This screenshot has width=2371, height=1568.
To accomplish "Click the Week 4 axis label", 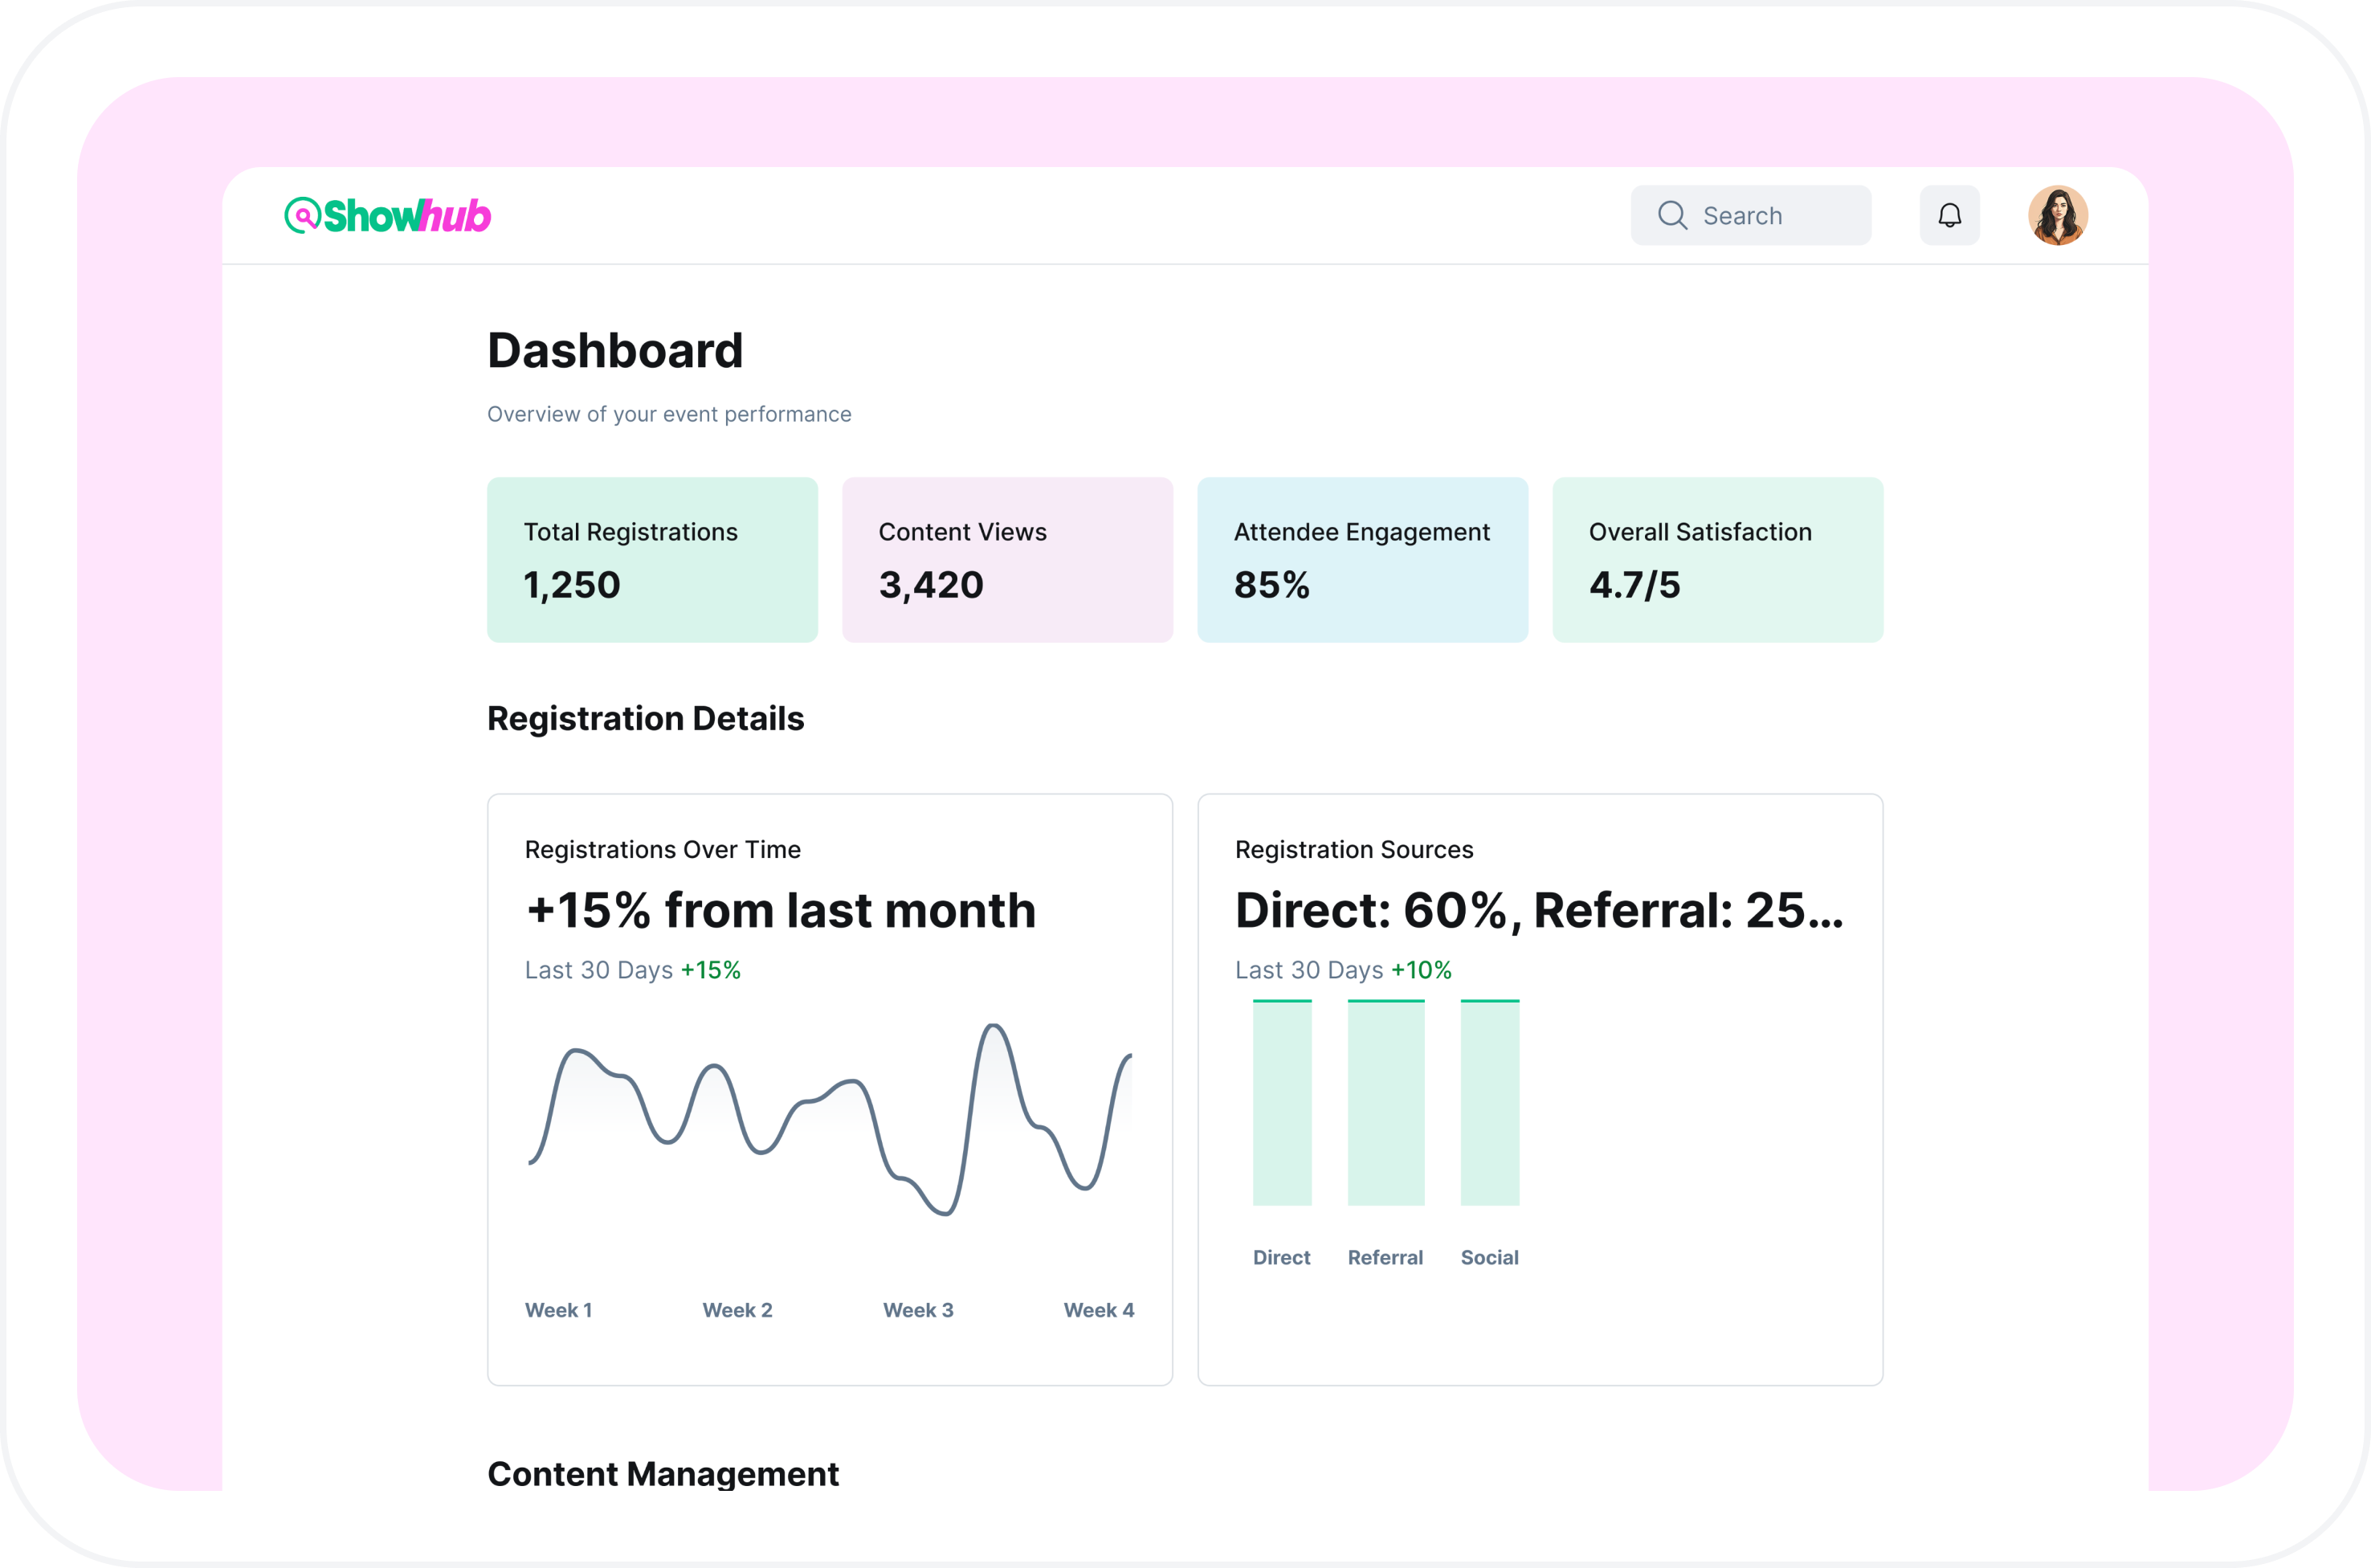I will tap(1099, 1310).
